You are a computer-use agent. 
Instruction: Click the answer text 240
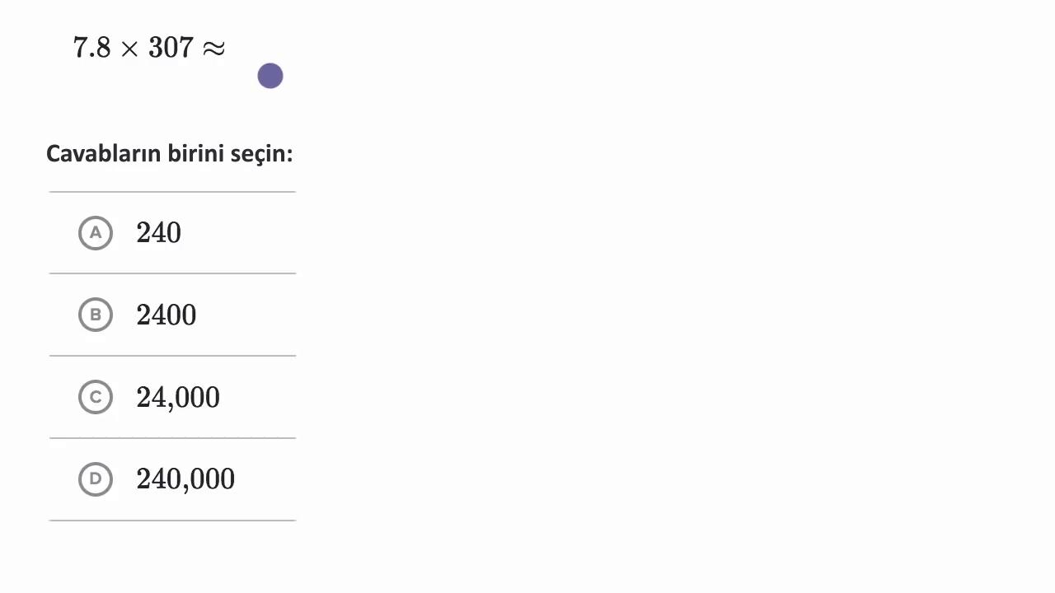point(158,233)
